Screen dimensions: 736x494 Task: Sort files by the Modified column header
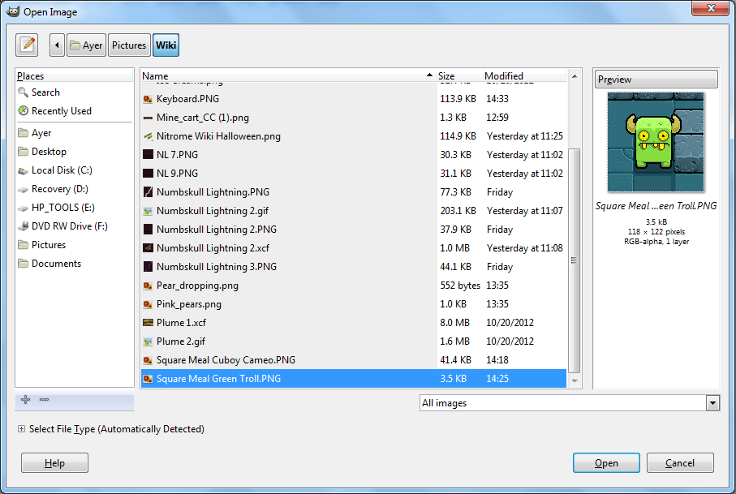[524, 76]
